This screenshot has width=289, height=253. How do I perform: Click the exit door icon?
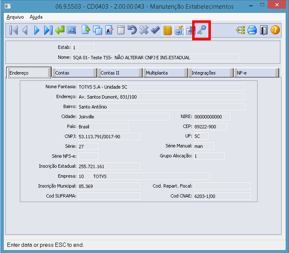(x=264, y=30)
